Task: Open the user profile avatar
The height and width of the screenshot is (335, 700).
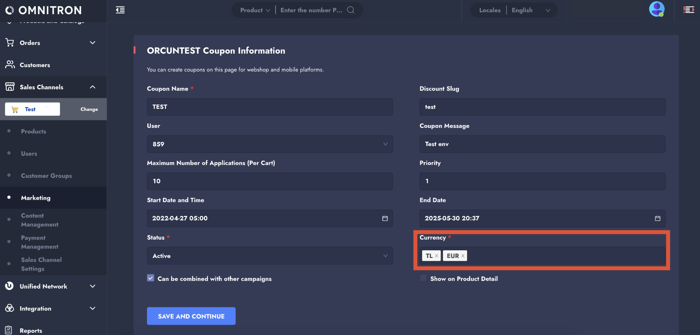Action: [x=656, y=9]
